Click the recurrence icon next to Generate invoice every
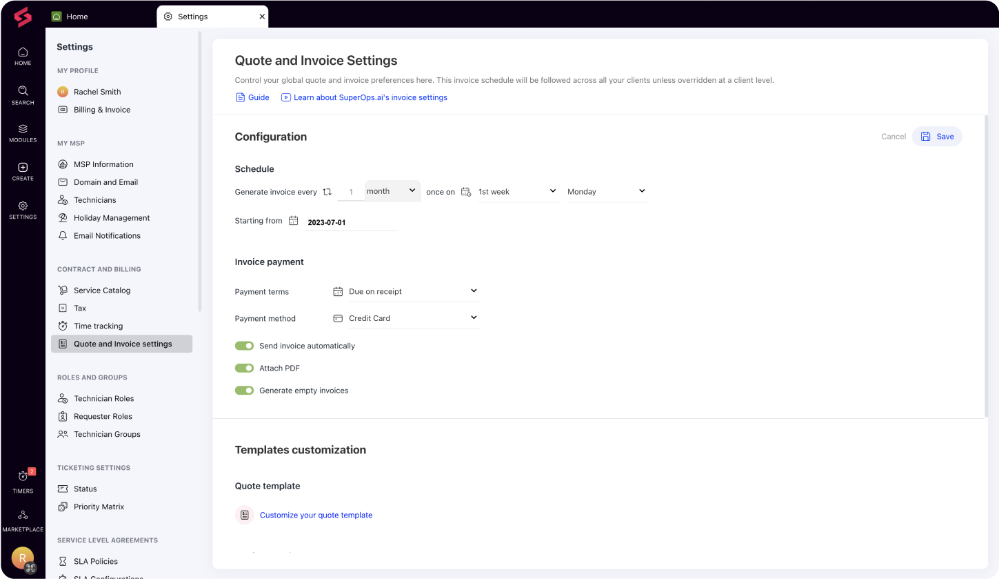 tap(327, 191)
